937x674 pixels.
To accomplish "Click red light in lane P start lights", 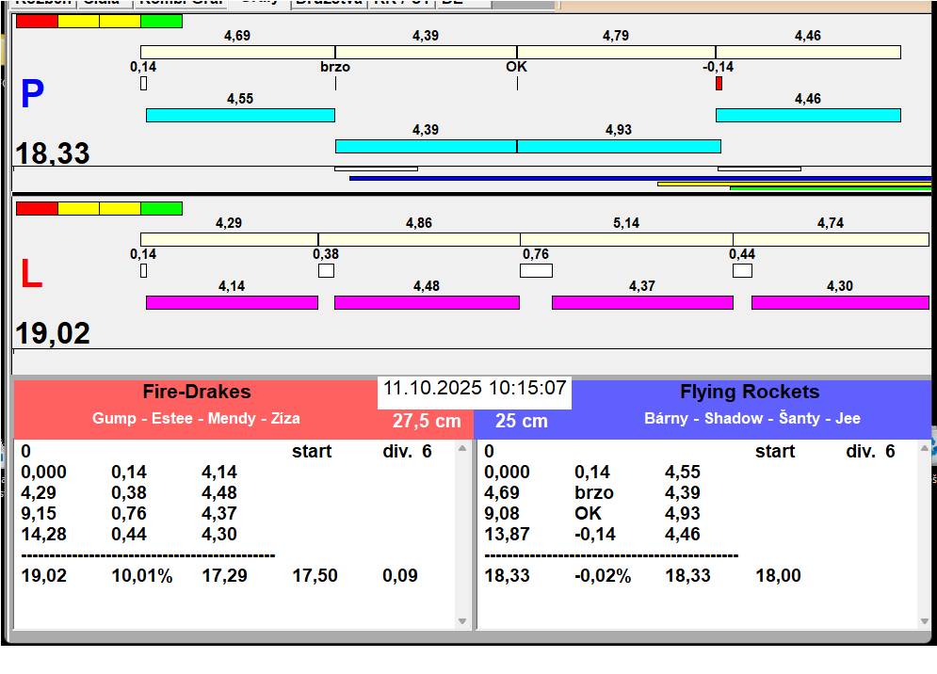I will 37,21.
